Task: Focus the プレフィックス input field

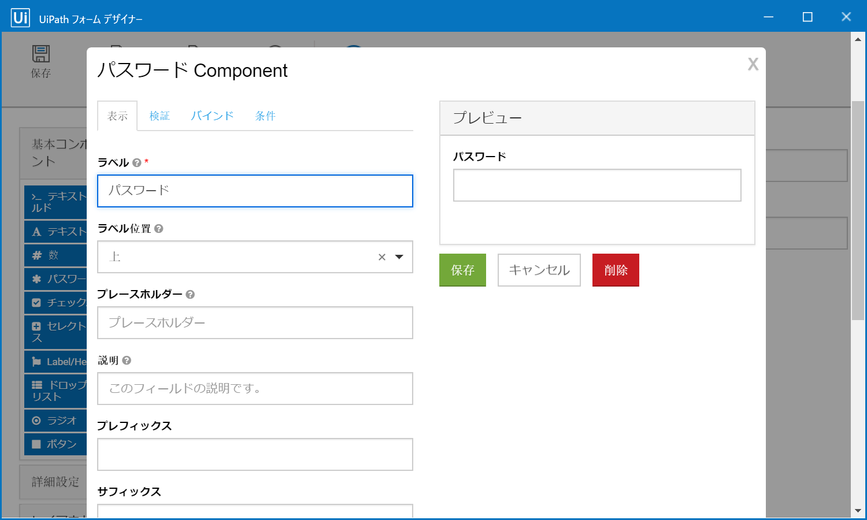Action: 255,454
